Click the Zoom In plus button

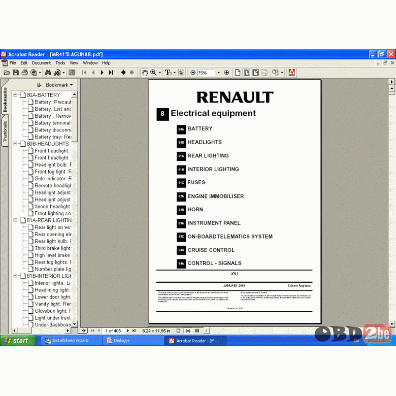click(x=226, y=73)
